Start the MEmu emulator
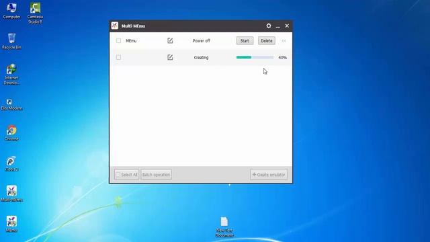Viewport: 430px width, 242px height. (245, 40)
